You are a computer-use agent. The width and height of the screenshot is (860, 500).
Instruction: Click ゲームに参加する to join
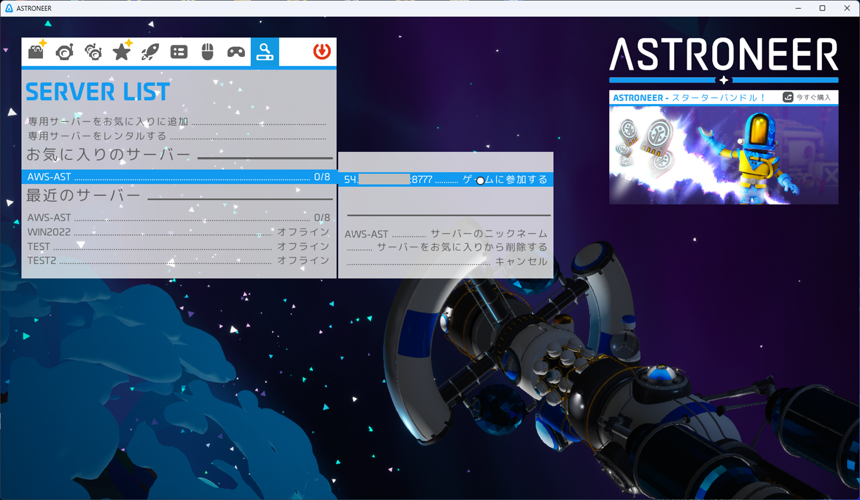[x=504, y=180]
